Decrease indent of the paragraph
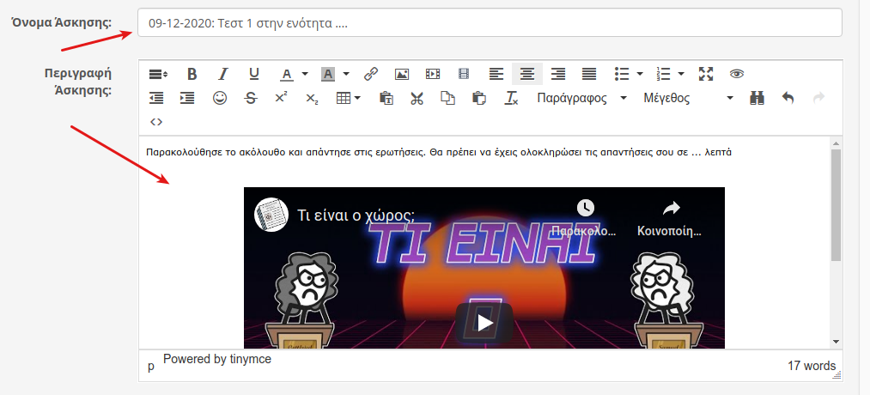 point(156,98)
